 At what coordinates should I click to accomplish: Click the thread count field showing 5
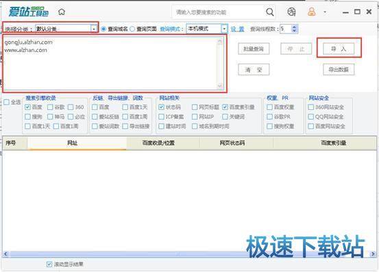click(x=286, y=29)
